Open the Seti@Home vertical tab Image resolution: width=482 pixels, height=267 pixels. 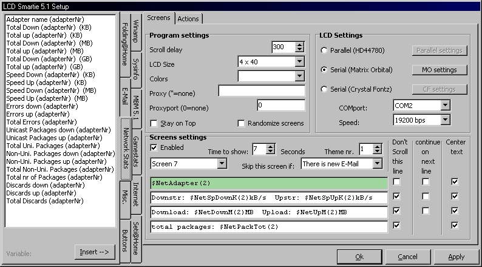136,238
